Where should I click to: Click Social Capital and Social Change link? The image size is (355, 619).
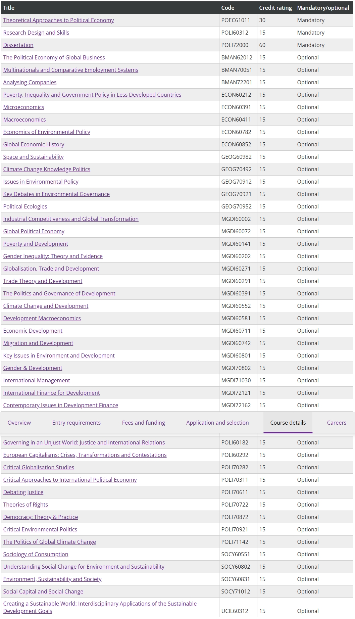pos(43,591)
